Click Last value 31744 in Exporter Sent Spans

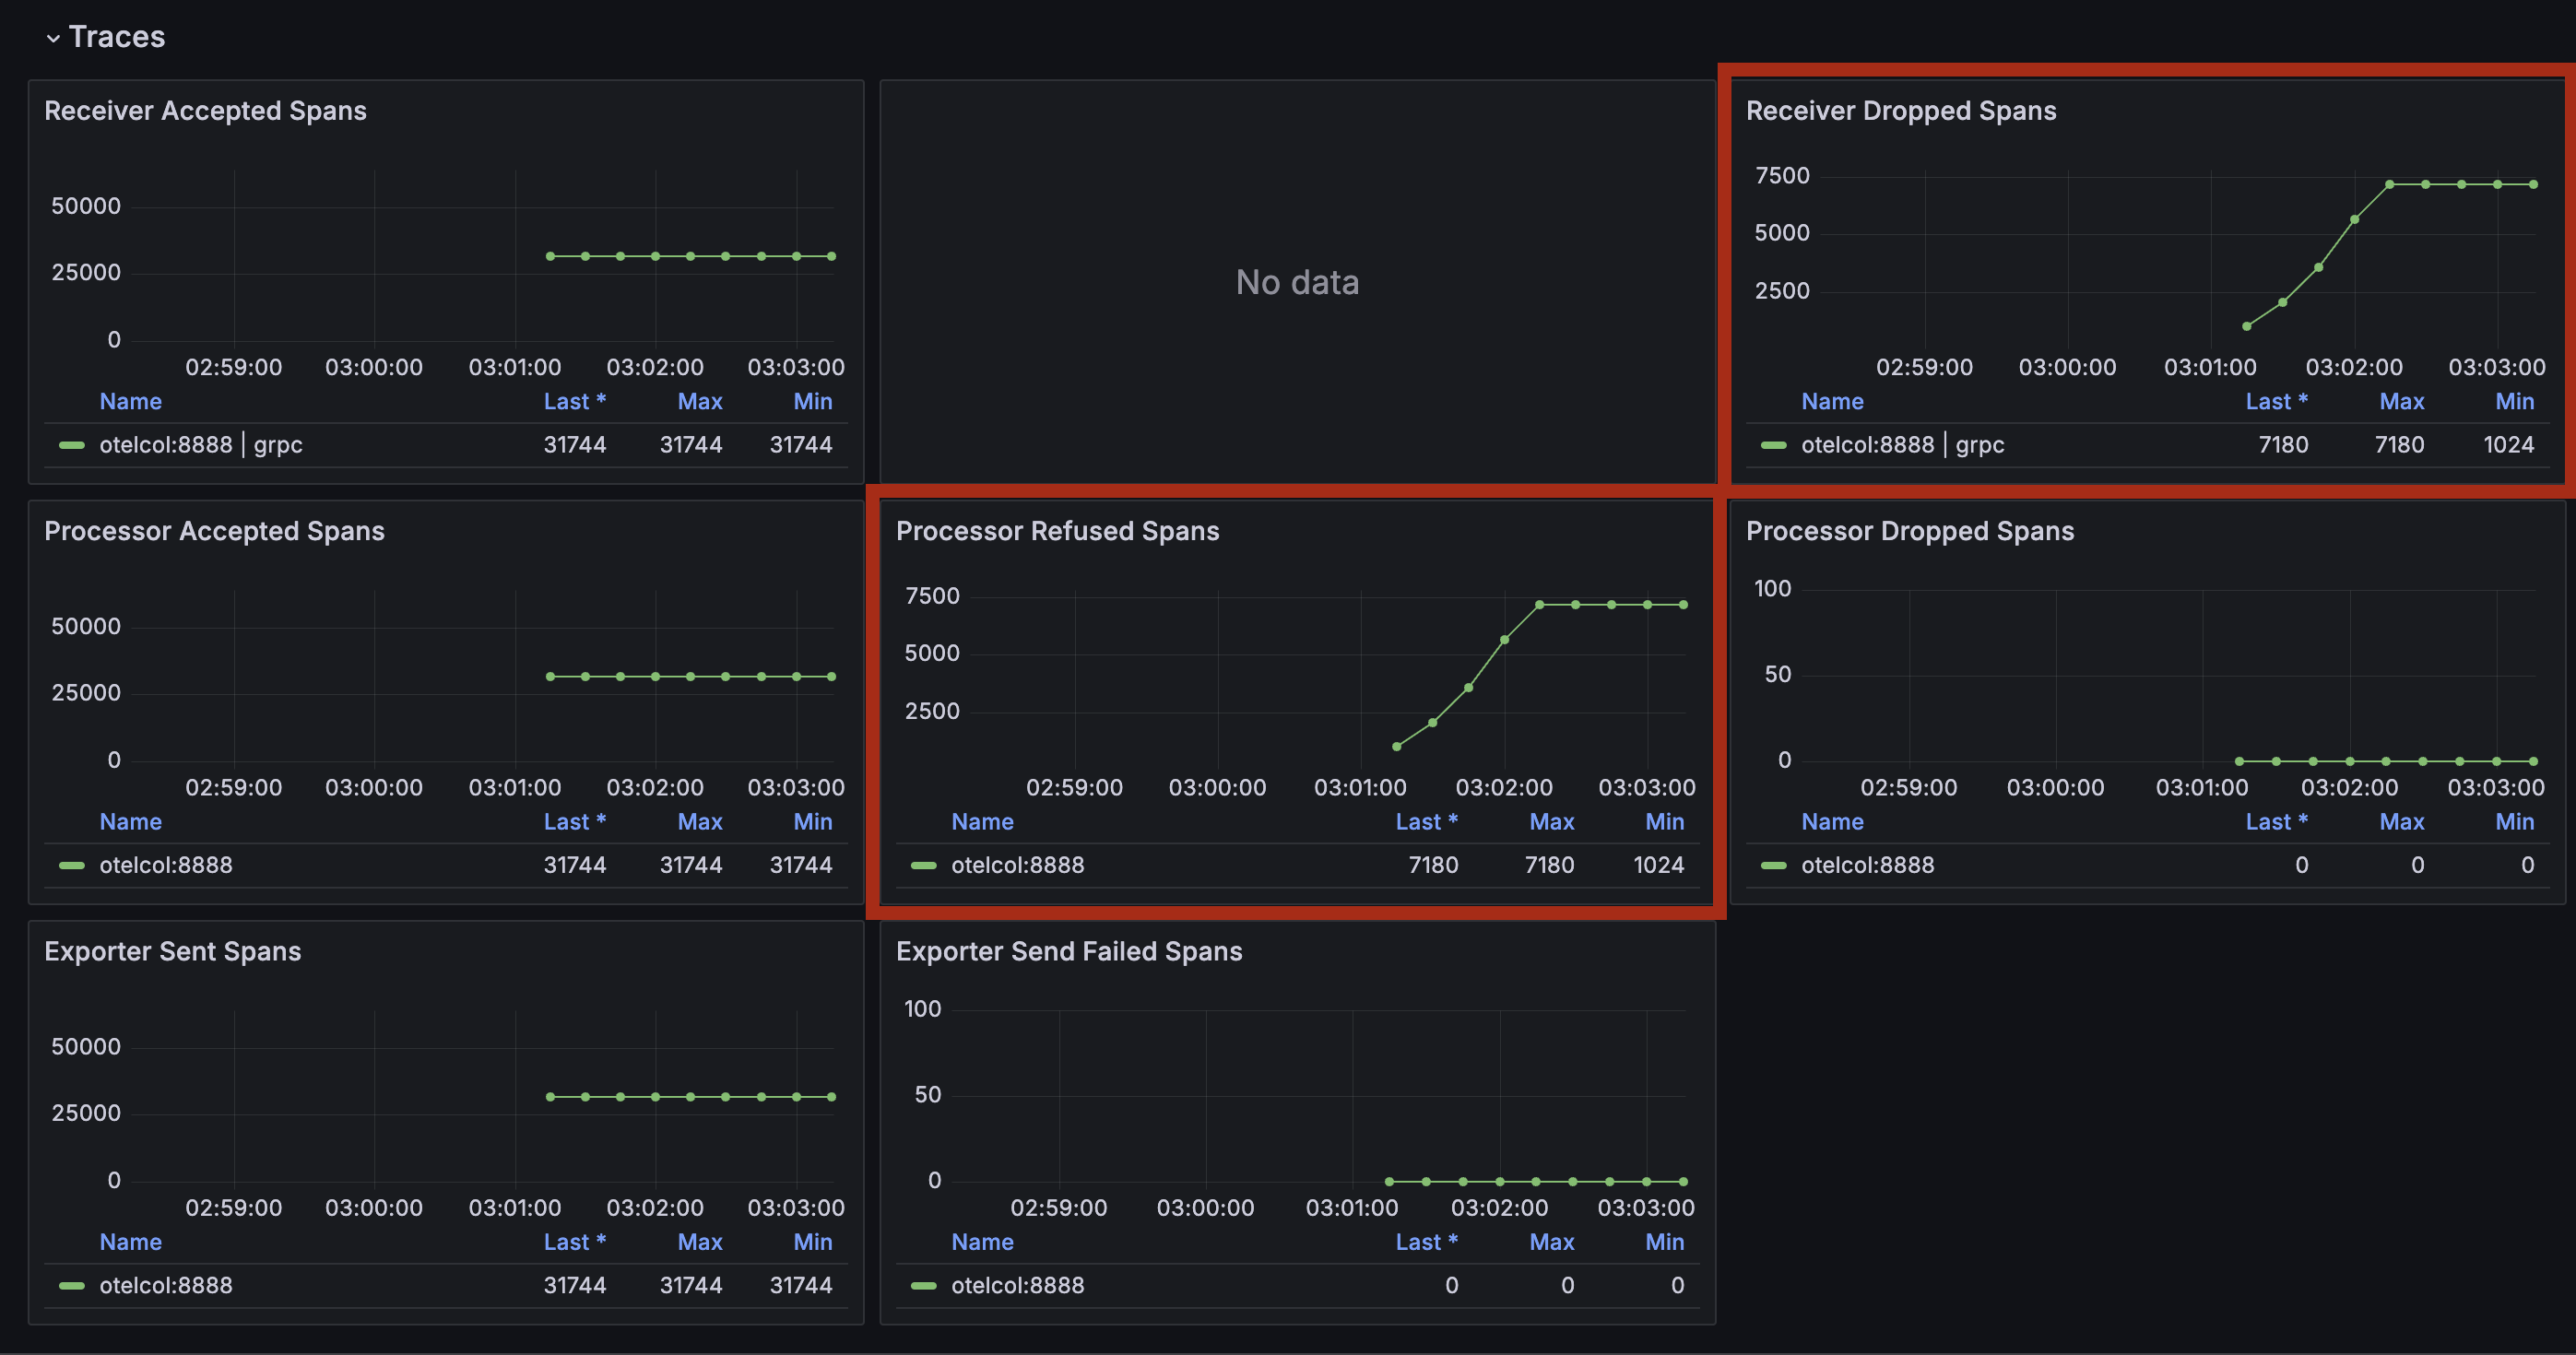coord(575,1285)
